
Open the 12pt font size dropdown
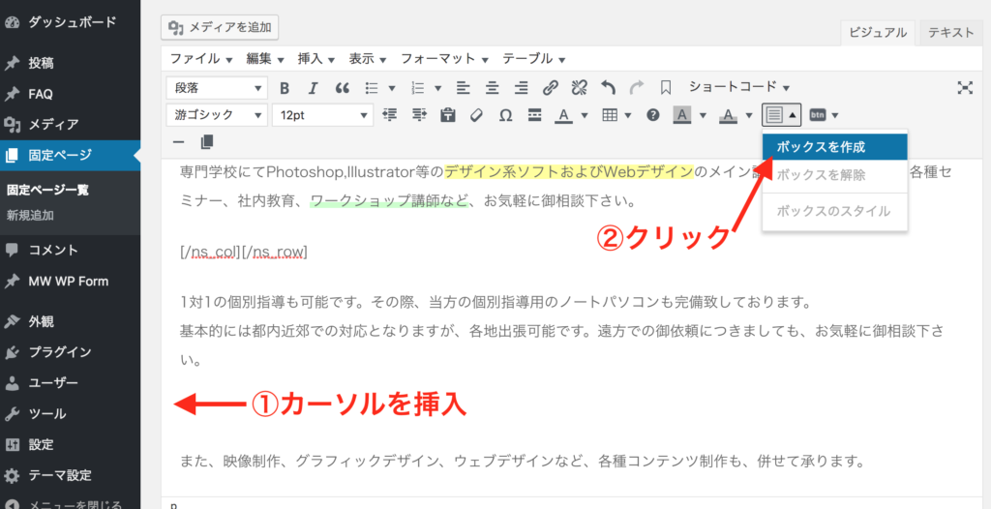[322, 115]
